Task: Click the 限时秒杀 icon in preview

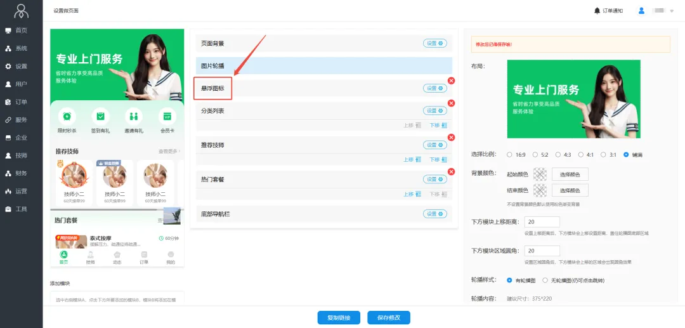Action: (67, 116)
